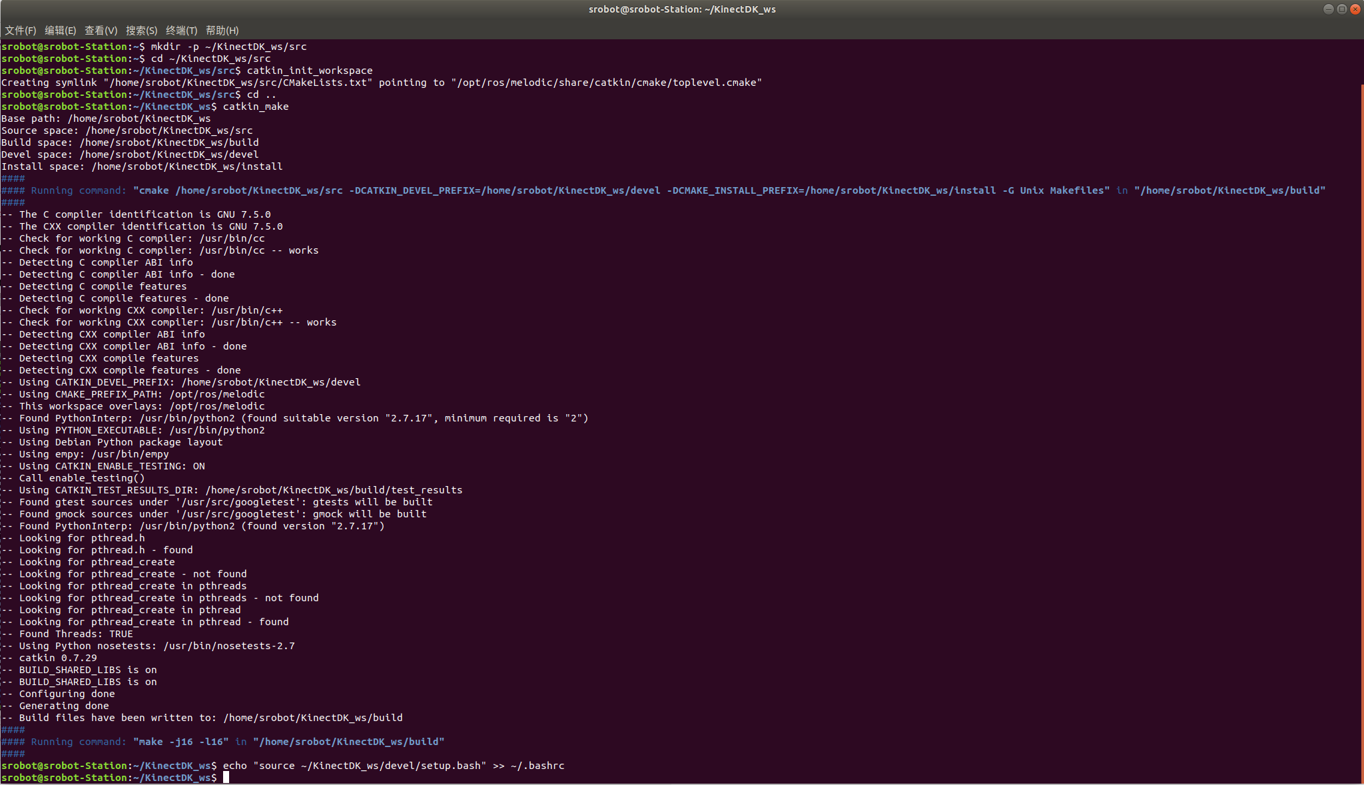Click the "make -j16 -l16" running command text
Screen dimensions: 1364x785
click(x=181, y=742)
